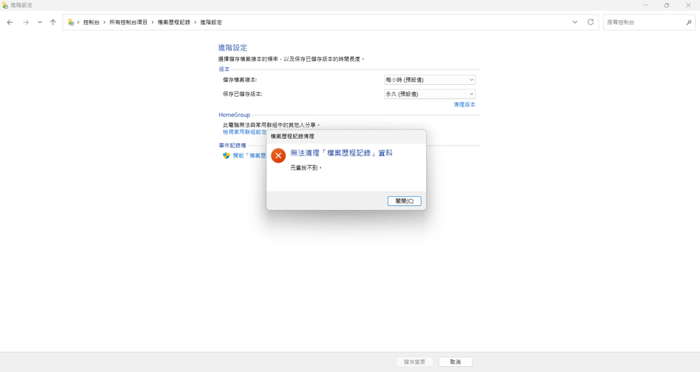700x372 pixels.
Task: Click the address bar folder icon
Action: 71,22
